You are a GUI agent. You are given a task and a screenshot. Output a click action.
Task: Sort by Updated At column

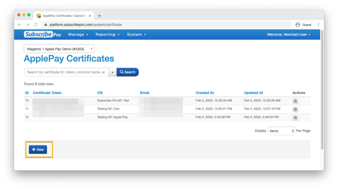253,93
